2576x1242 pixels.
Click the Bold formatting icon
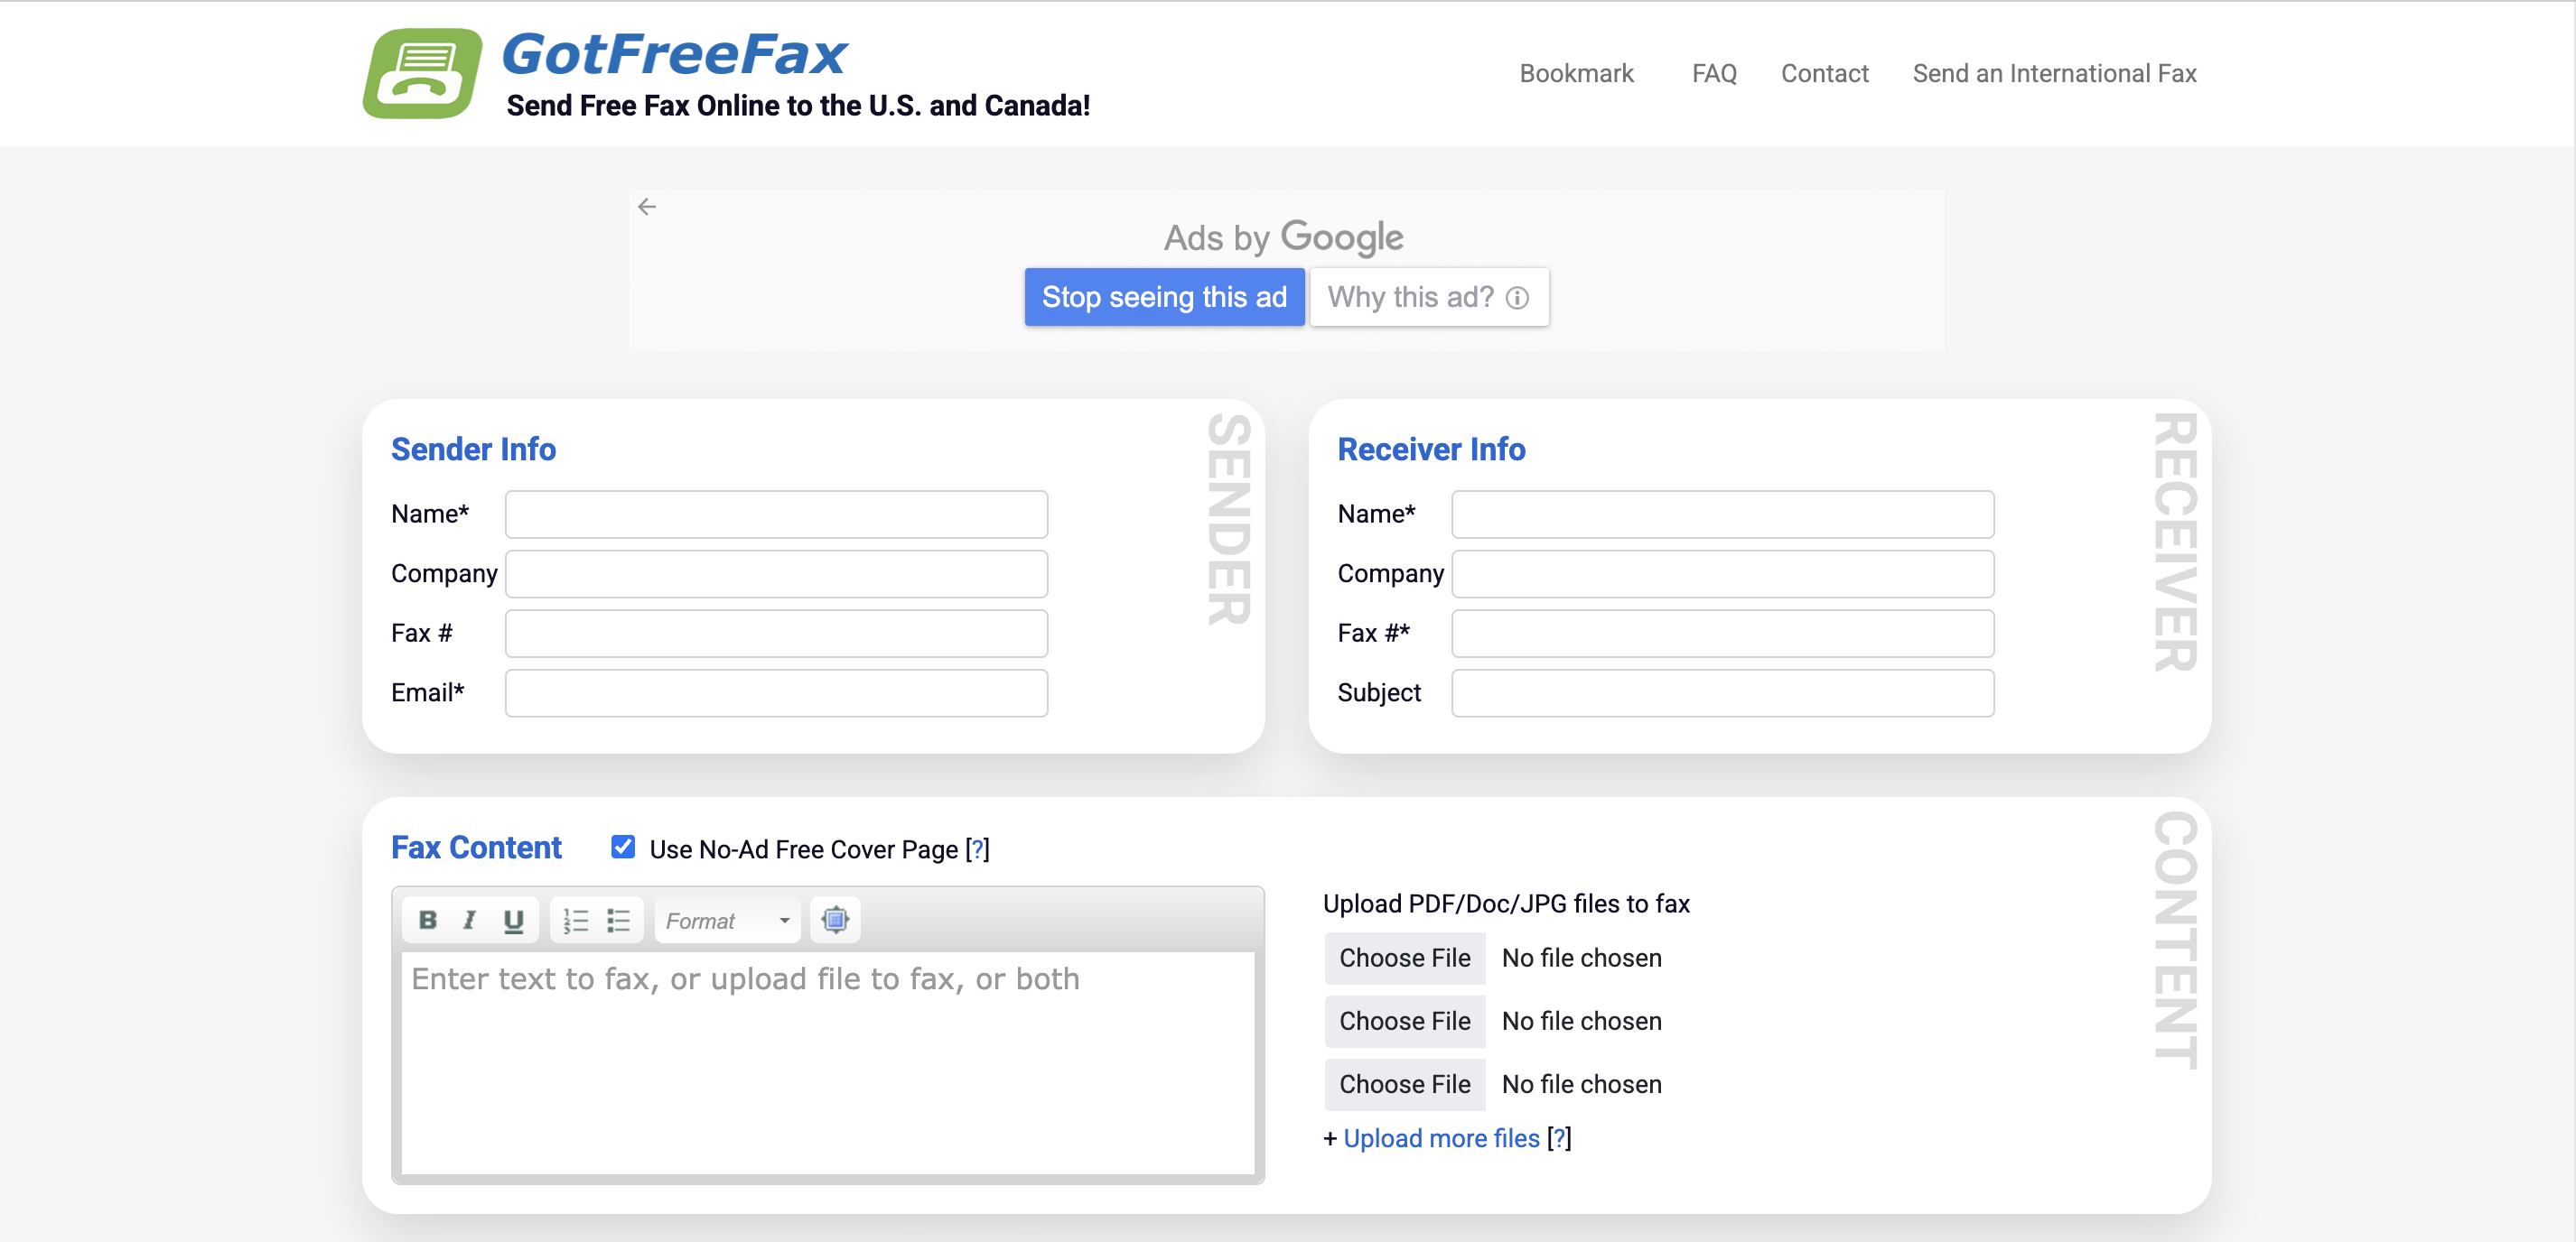point(427,919)
